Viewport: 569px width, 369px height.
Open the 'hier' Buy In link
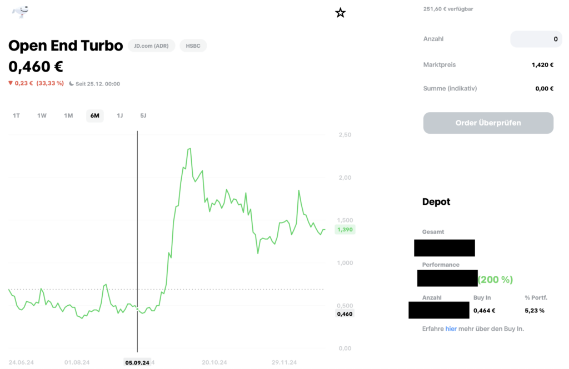pyautogui.click(x=451, y=328)
